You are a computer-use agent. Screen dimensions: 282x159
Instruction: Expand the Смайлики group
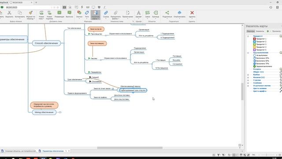click(x=248, y=83)
